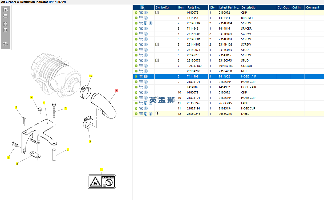
Task: Select callout 4 on the diagram
Action: [32, 97]
